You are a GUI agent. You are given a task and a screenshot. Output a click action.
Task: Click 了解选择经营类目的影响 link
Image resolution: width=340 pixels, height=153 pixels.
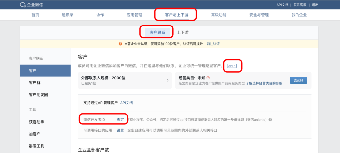pyautogui.click(x=264, y=83)
